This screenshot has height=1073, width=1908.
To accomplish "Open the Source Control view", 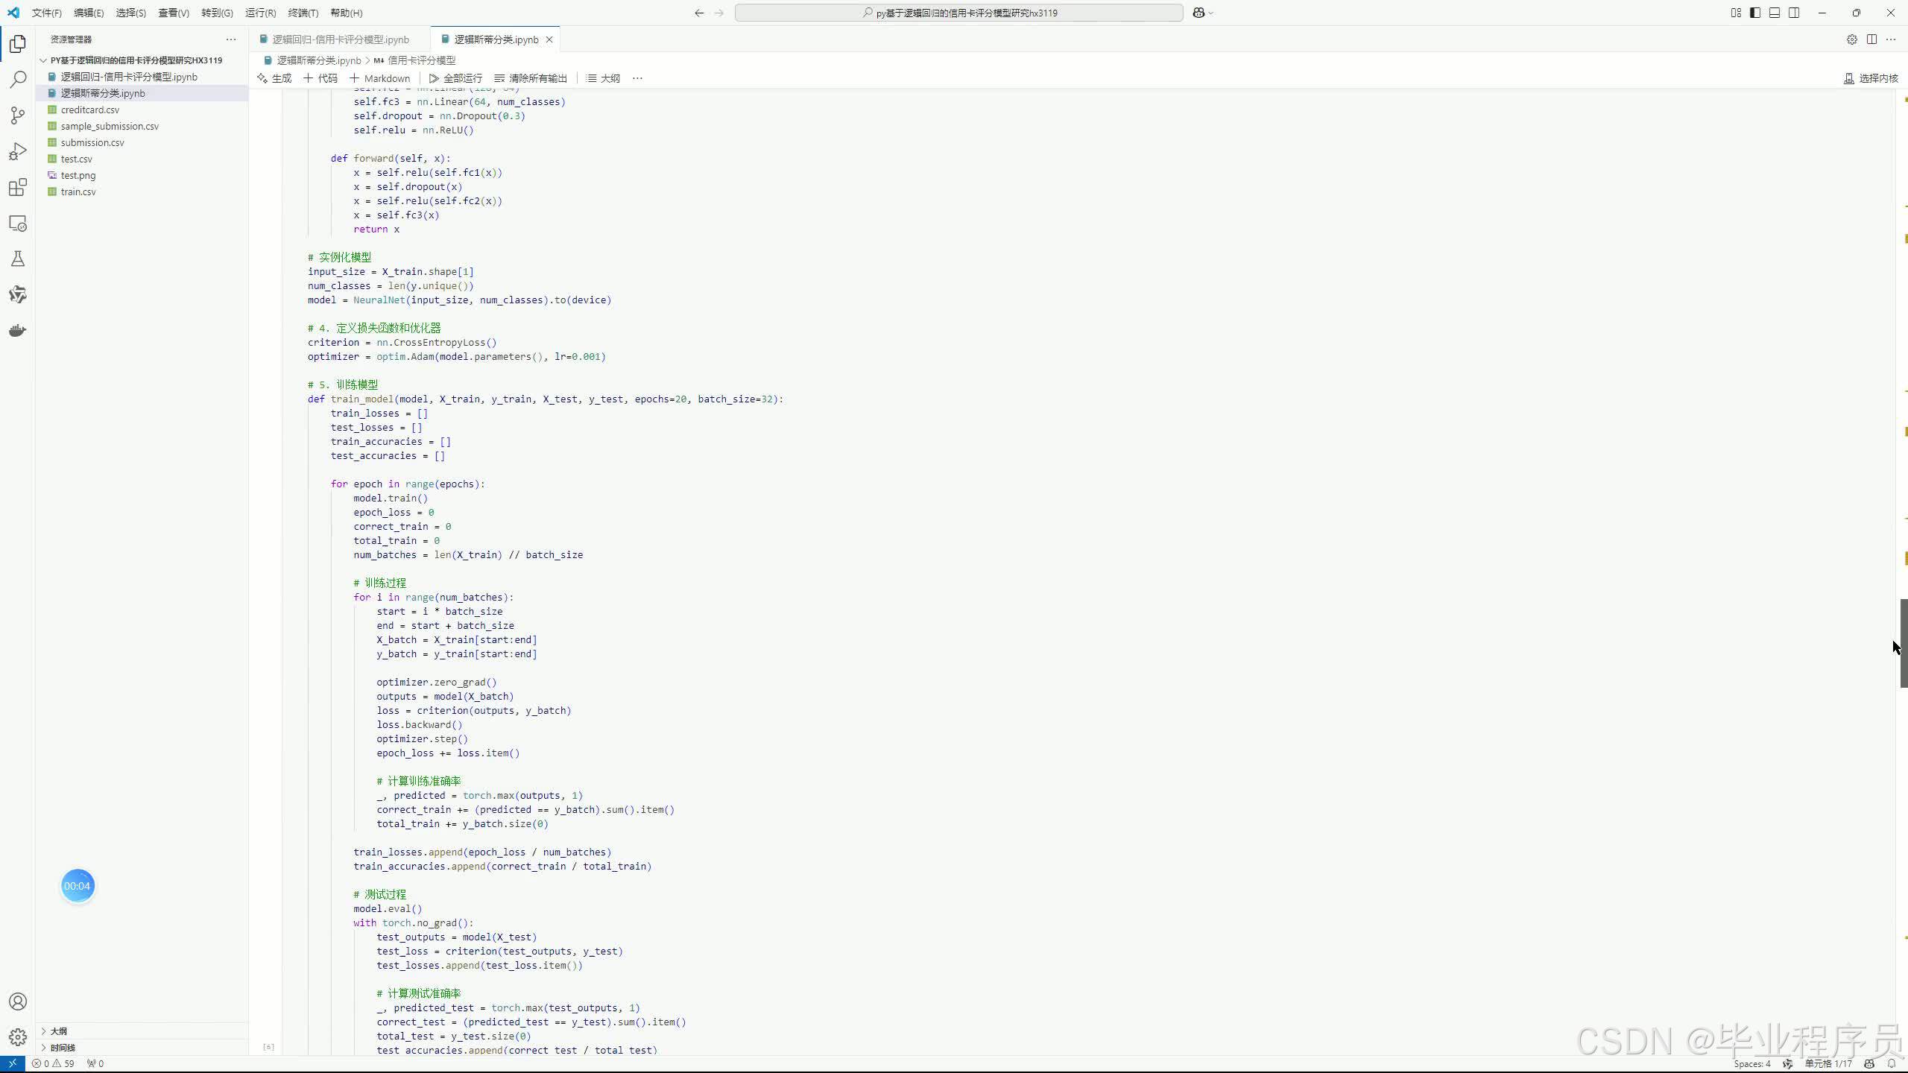I will point(18,115).
